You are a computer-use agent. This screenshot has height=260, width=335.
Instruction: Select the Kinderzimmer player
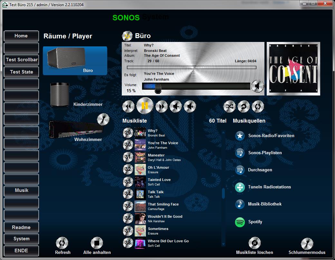click(60, 95)
